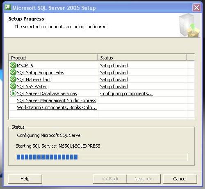The width and height of the screenshot is (205, 189).
Task: Click the setup icon in the title bar
Action: coord(8,7)
